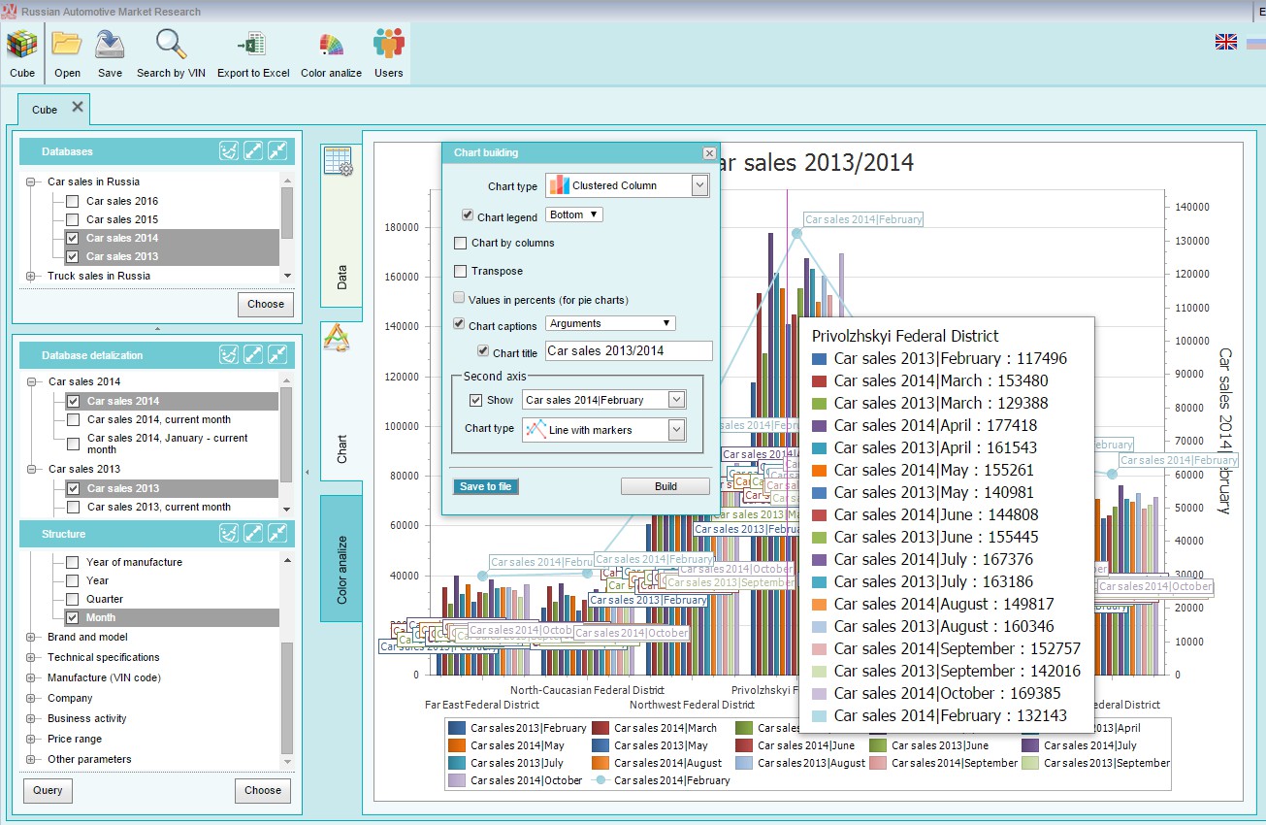Switch language with the UK flag
The height and width of the screenshot is (825, 1266).
tap(1225, 42)
